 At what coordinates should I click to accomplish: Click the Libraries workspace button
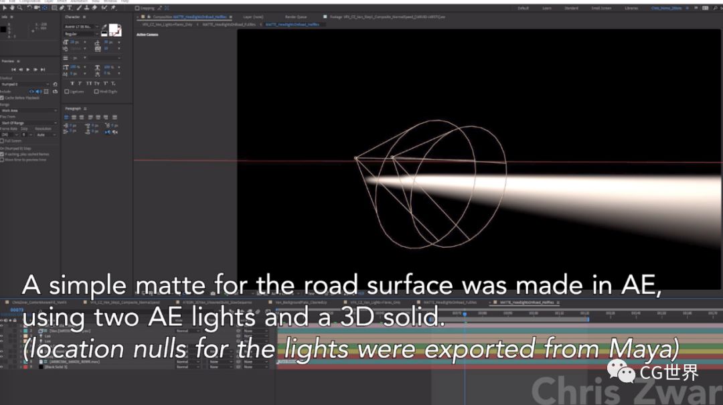631,8
